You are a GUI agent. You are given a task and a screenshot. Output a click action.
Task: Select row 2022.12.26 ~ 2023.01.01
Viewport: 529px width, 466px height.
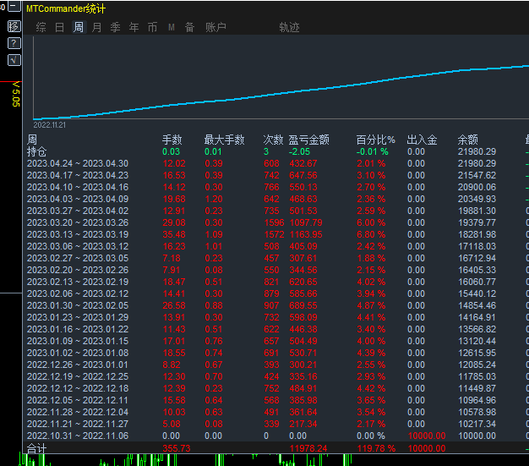tap(275, 365)
